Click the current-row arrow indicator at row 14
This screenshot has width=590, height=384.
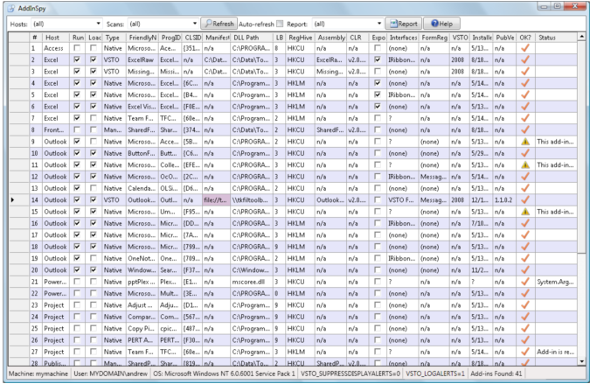pos(12,200)
